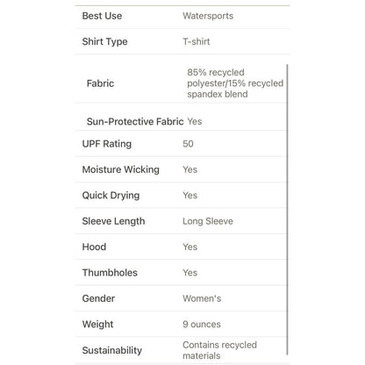Click the Best Use label
The image size is (365, 365).
click(x=102, y=16)
